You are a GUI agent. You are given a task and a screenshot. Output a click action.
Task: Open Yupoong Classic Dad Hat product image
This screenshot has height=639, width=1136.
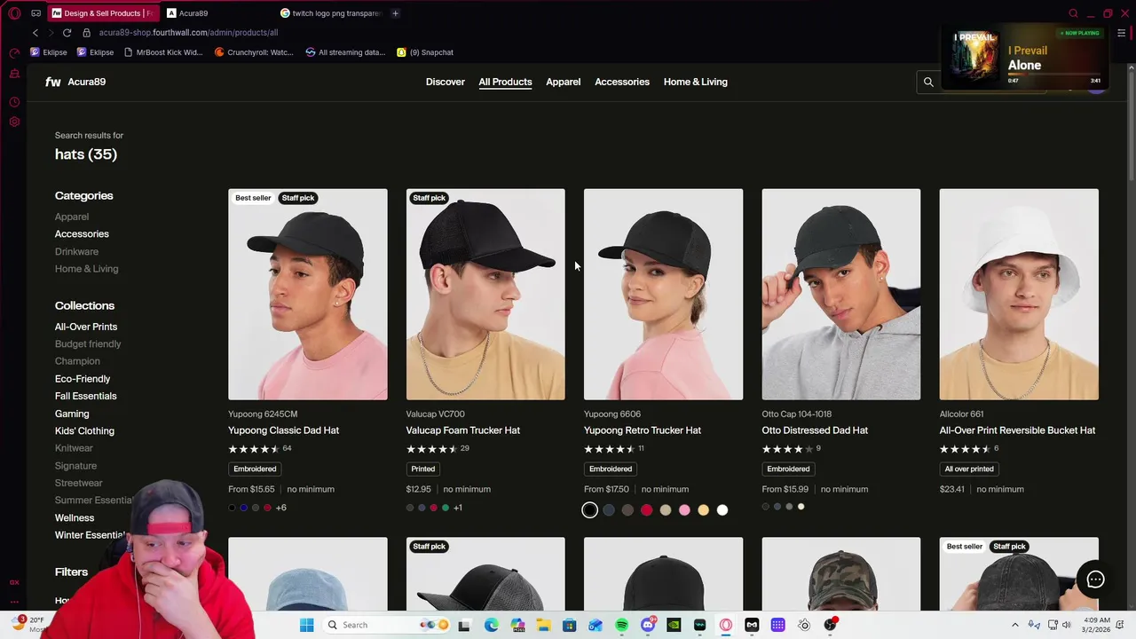coord(308,294)
